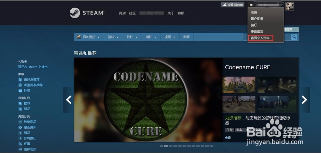
Task: Open the 由好友推荐 link
Action: point(32,80)
